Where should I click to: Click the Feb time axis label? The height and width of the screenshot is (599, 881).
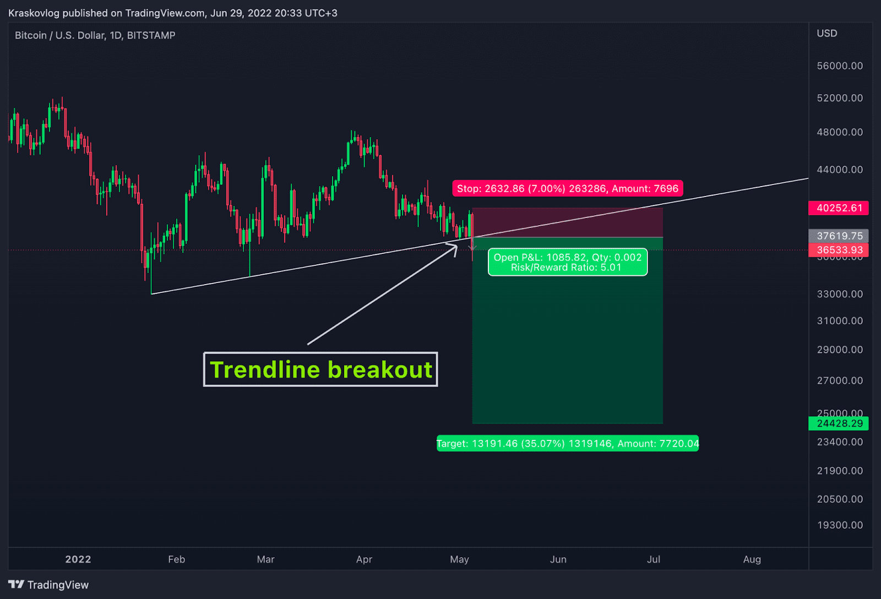point(177,559)
